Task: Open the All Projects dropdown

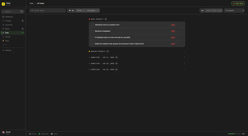Action: 234,11
